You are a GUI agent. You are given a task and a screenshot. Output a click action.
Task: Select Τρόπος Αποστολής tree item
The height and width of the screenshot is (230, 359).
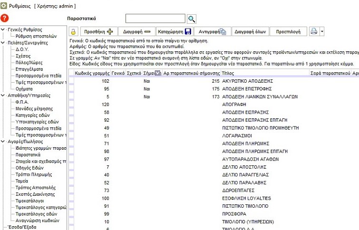coord(36,188)
